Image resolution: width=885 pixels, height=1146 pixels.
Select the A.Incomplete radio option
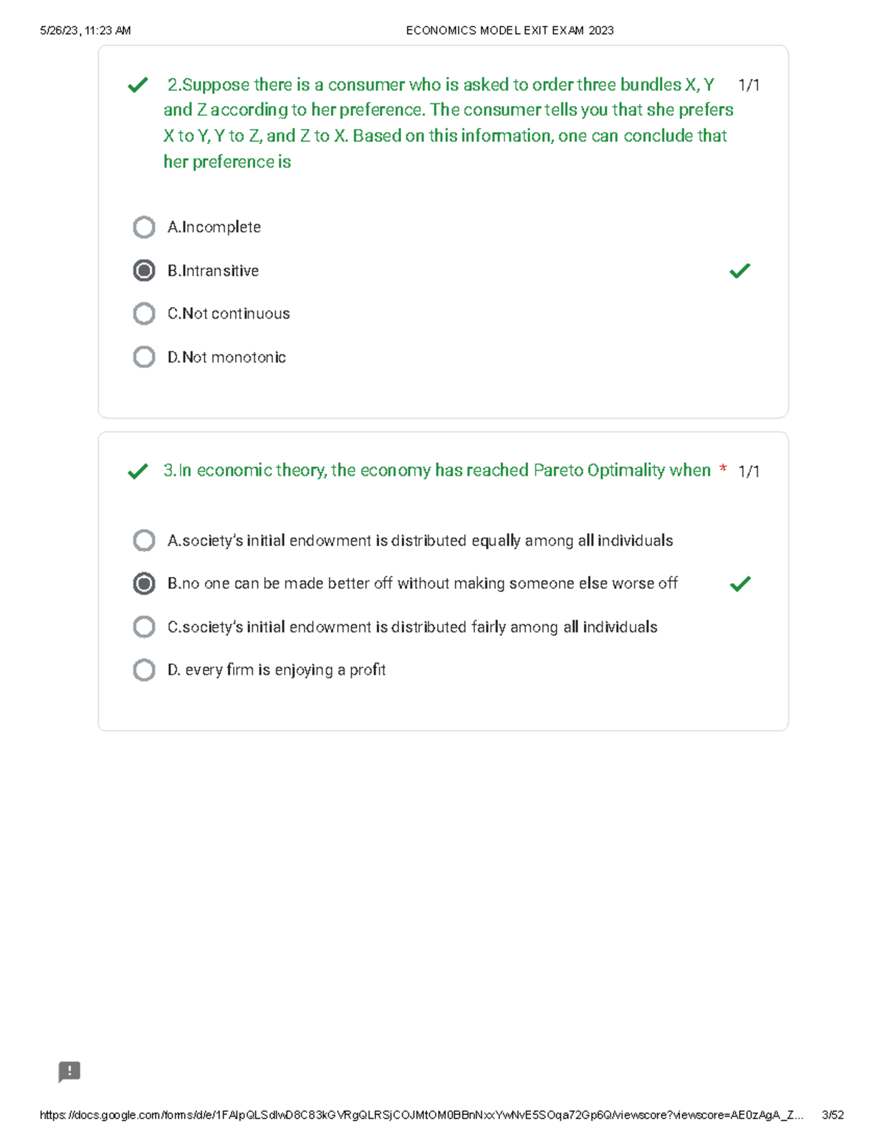pyautogui.click(x=144, y=227)
